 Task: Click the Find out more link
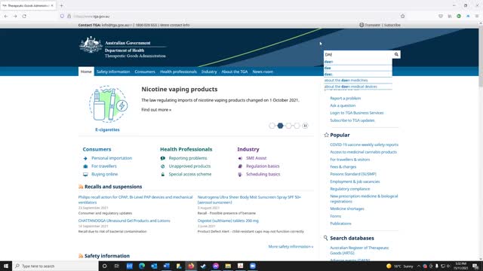[x=156, y=110]
